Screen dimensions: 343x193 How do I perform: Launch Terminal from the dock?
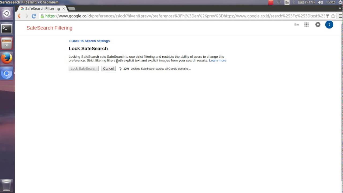pyautogui.click(x=6, y=28)
